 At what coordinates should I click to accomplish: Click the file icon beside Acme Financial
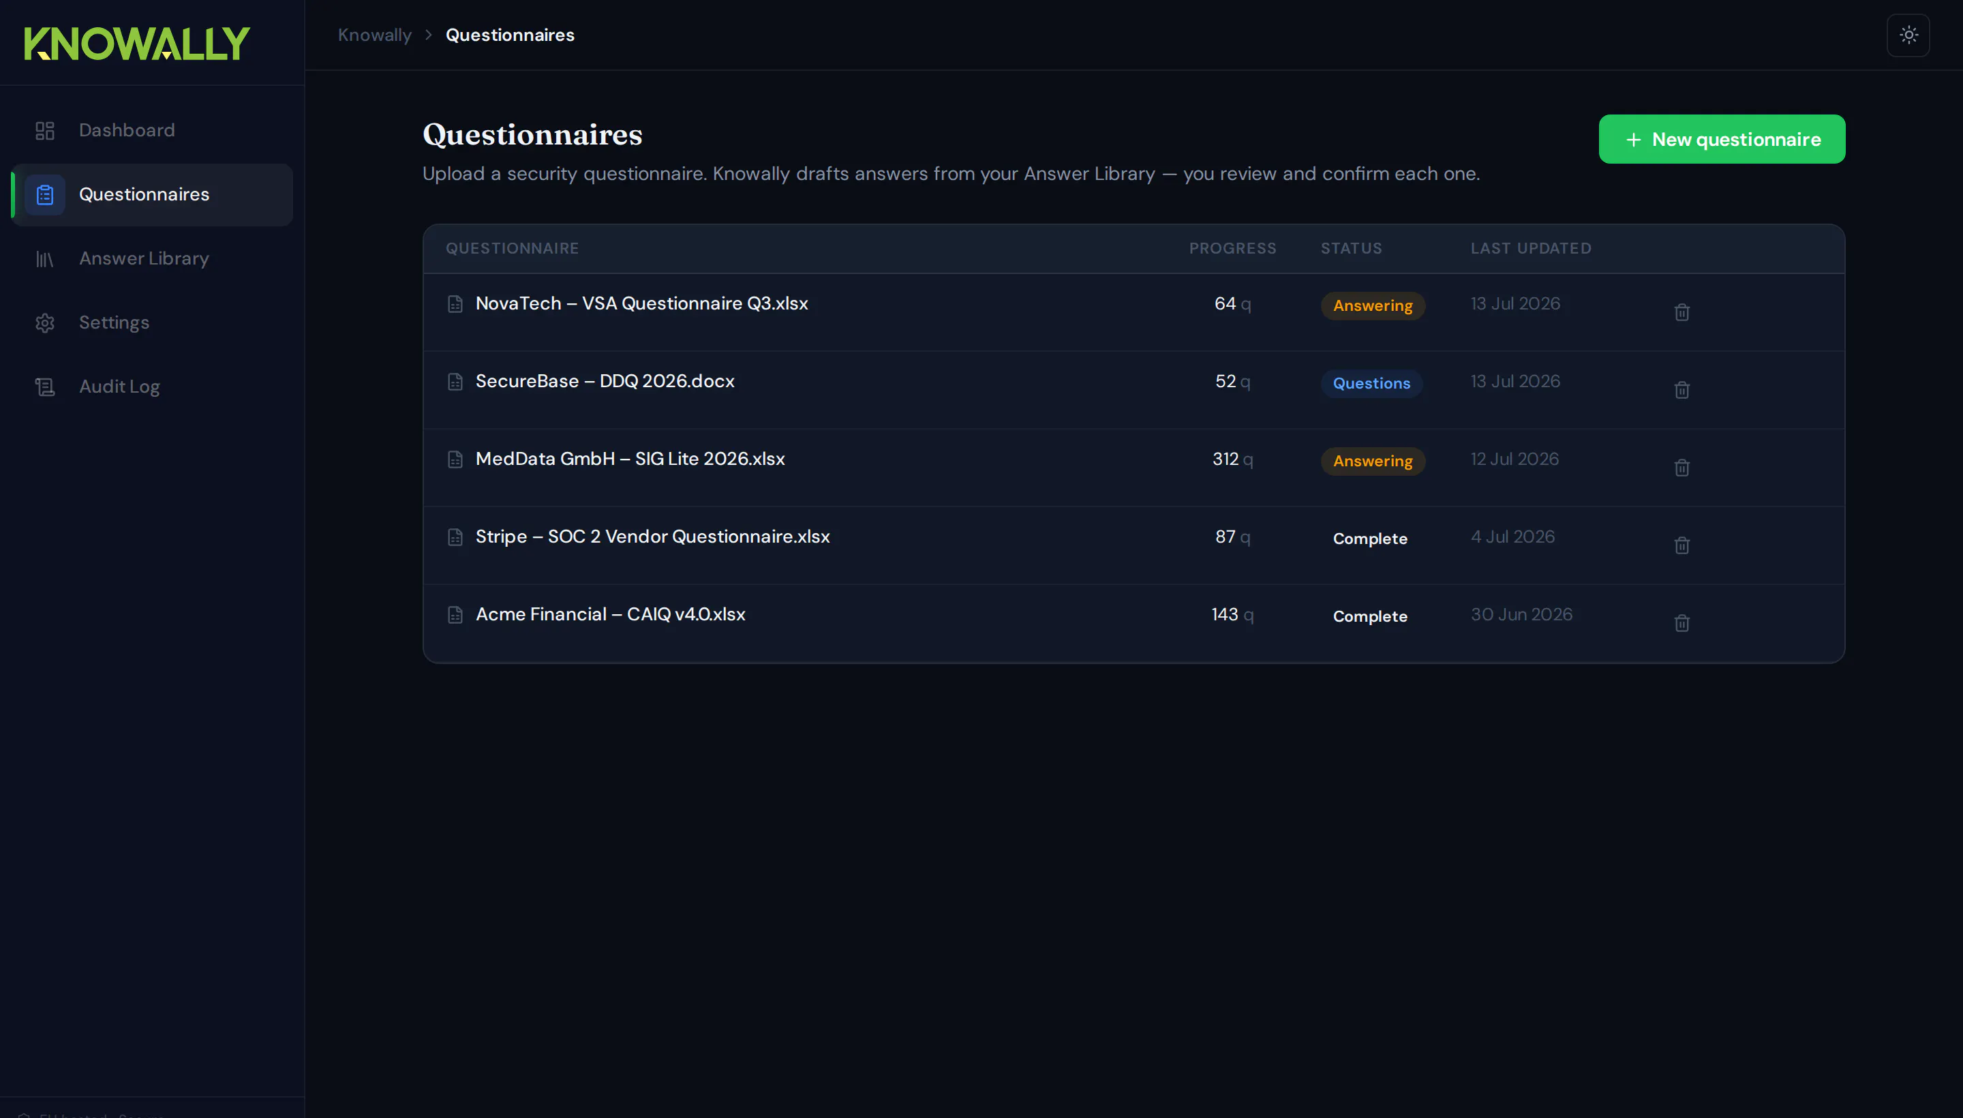coord(455,614)
